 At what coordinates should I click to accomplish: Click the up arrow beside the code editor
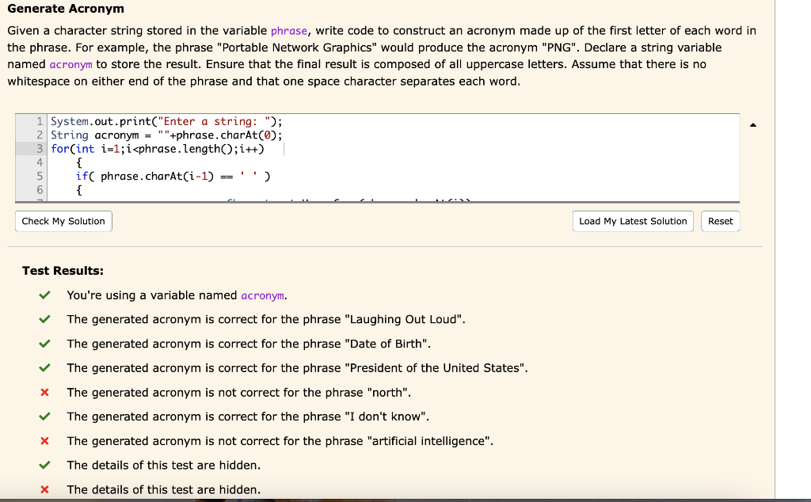(752, 124)
